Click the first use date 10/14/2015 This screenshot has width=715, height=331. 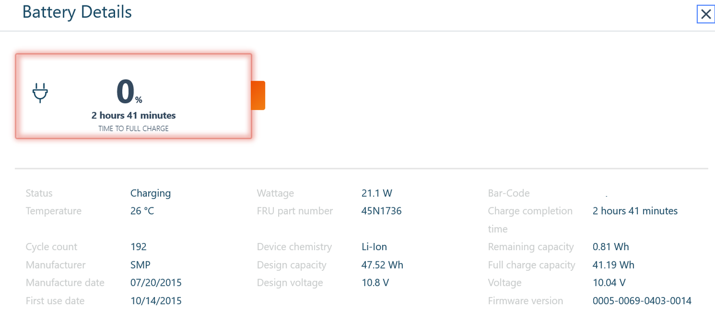click(156, 301)
